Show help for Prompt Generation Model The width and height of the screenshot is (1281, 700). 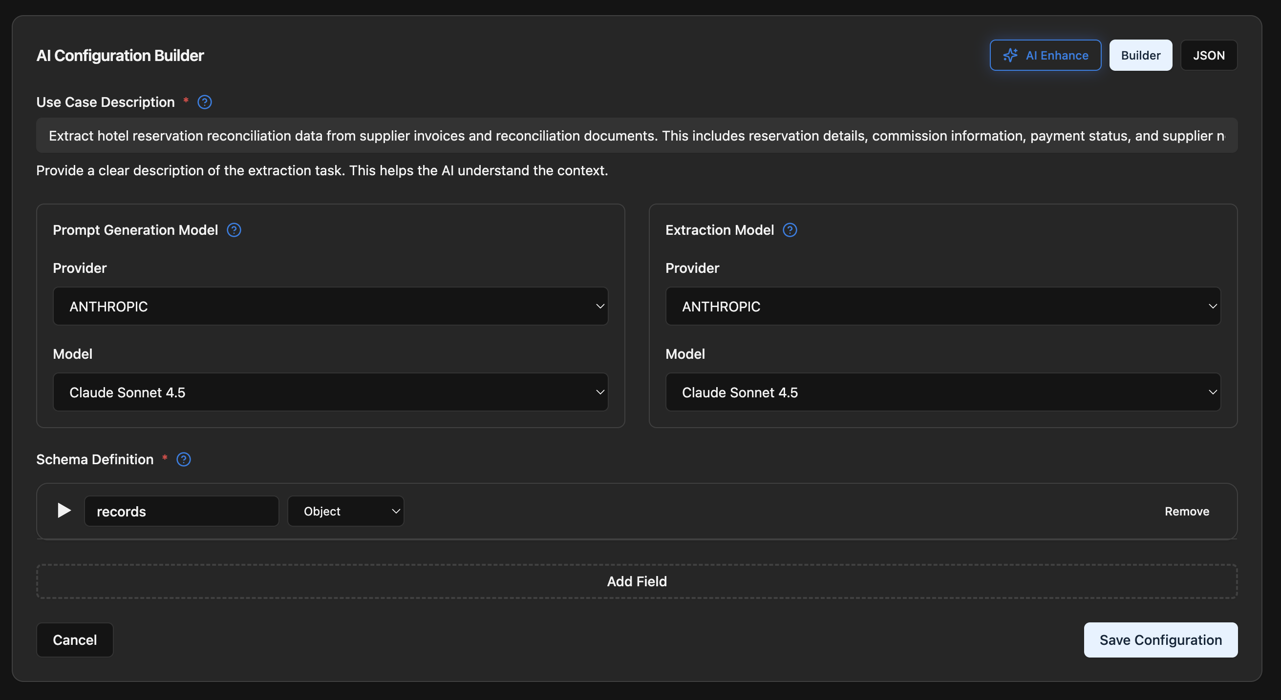pos(234,230)
